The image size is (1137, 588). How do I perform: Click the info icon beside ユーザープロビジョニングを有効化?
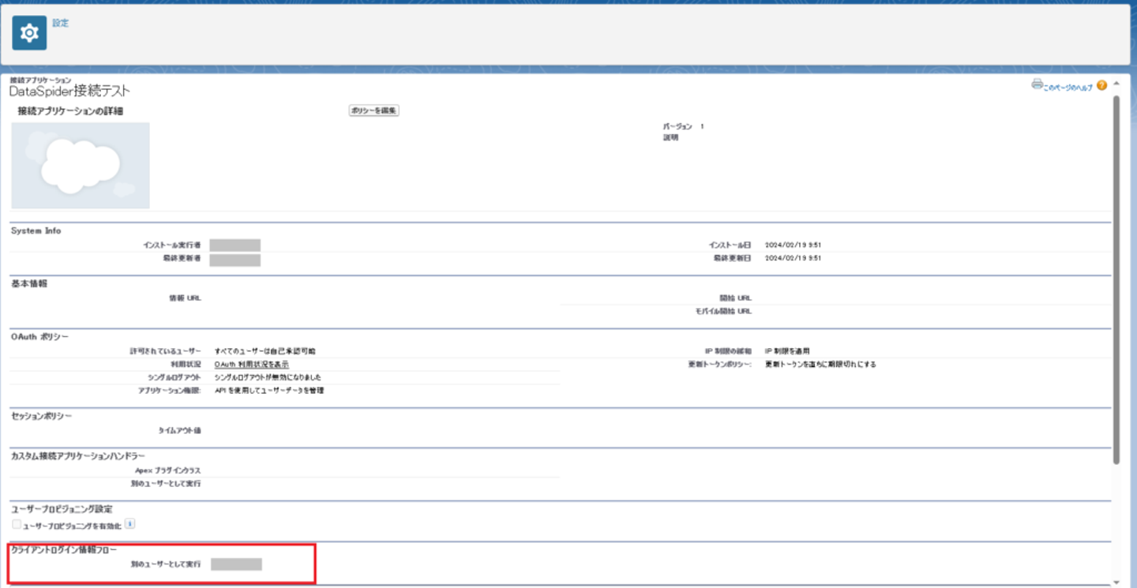coord(130,523)
